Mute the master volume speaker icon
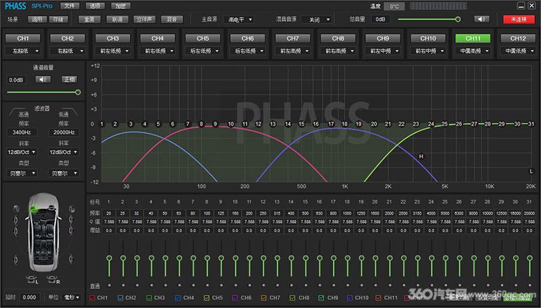This screenshot has height=308, width=541. [x=481, y=20]
